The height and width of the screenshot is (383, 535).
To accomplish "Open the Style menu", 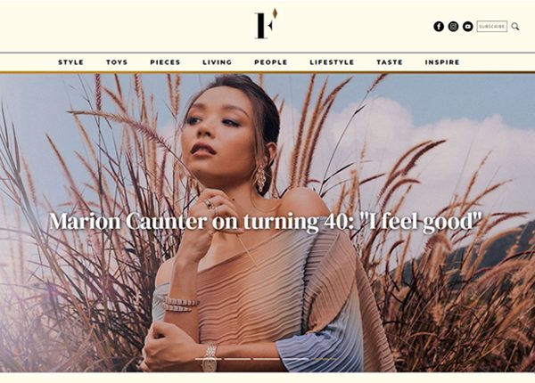I will [x=71, y=62].
